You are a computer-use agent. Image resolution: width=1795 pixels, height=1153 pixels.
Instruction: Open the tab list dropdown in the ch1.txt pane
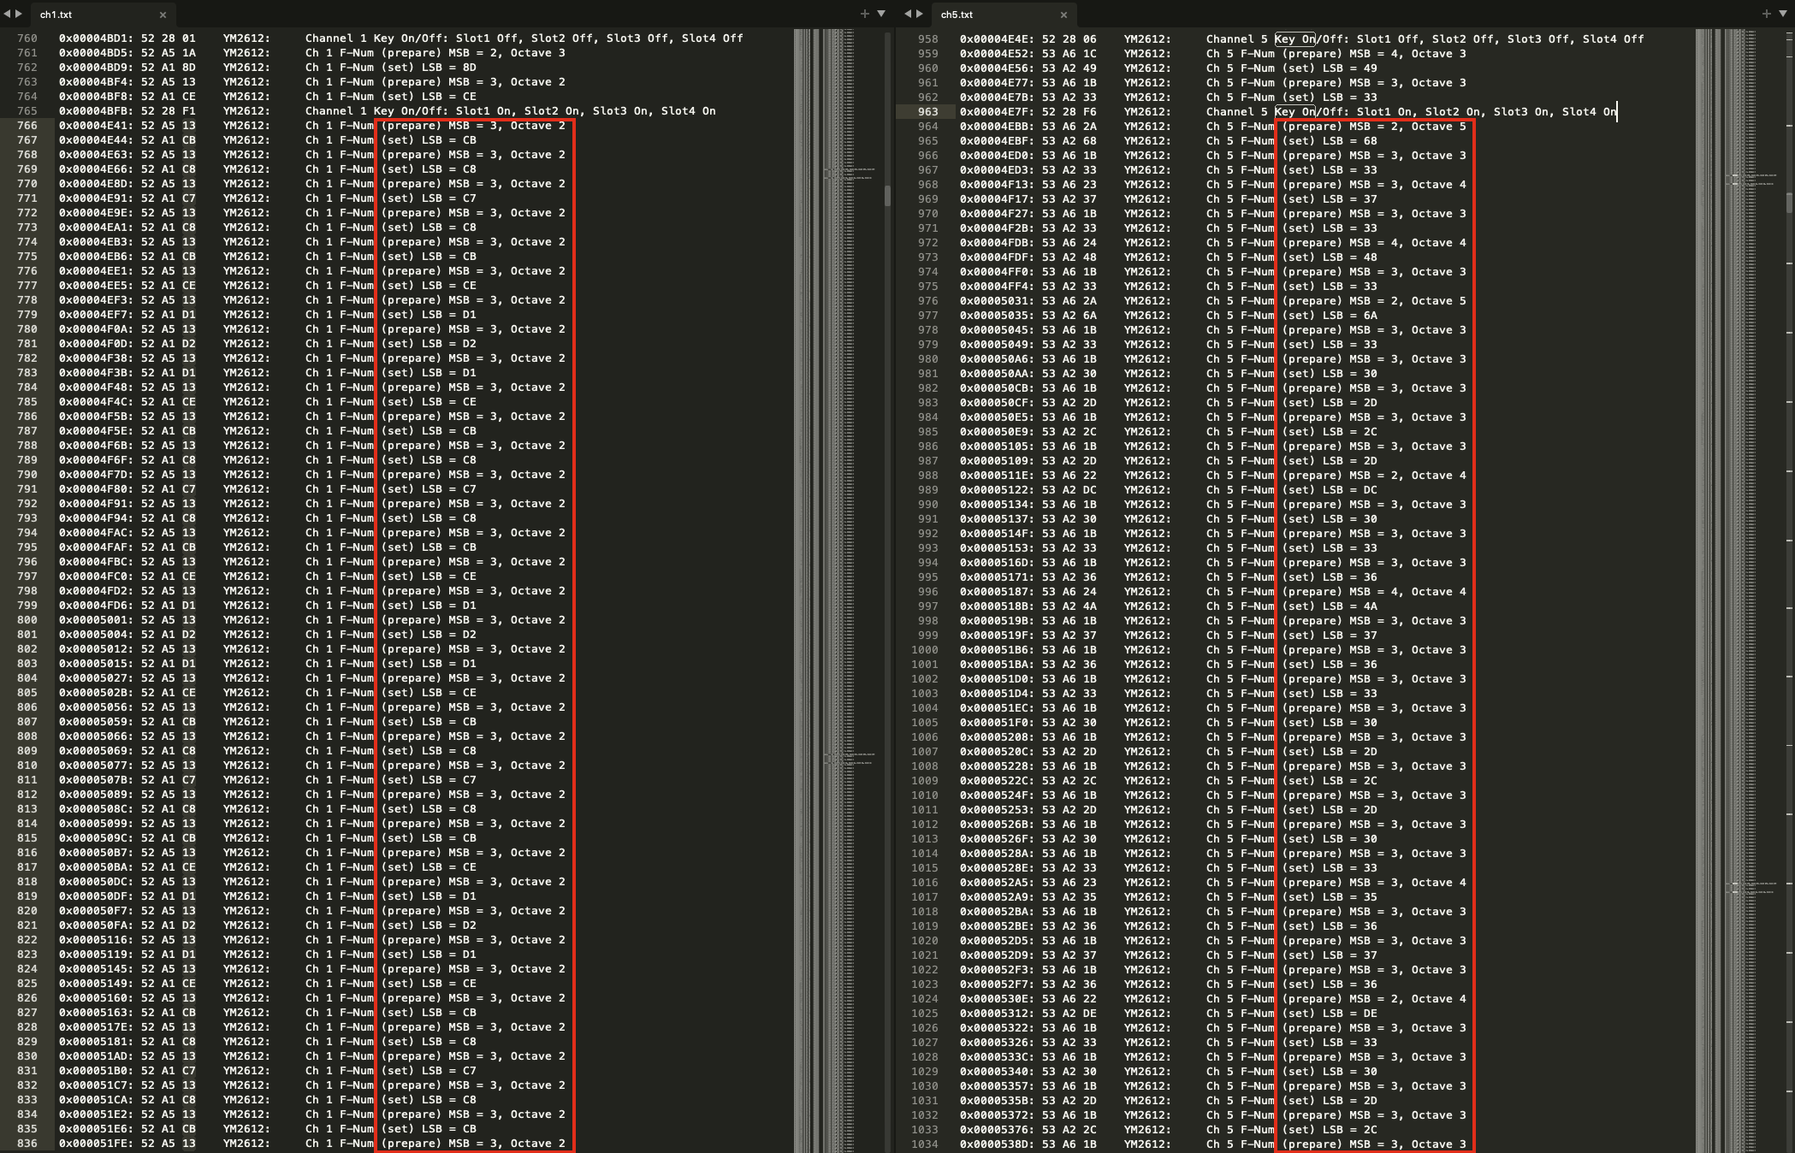coord(881,14)
